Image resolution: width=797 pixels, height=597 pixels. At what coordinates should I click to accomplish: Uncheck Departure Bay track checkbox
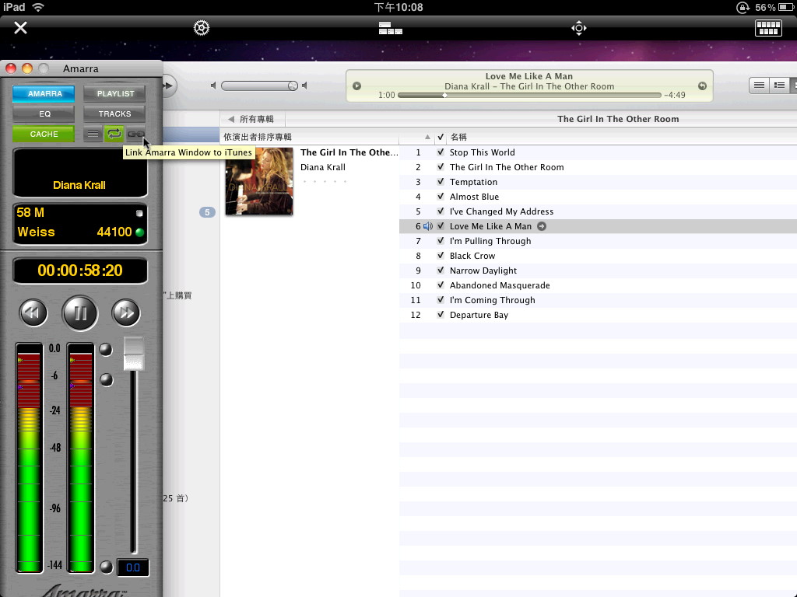[x=441, y=315]
